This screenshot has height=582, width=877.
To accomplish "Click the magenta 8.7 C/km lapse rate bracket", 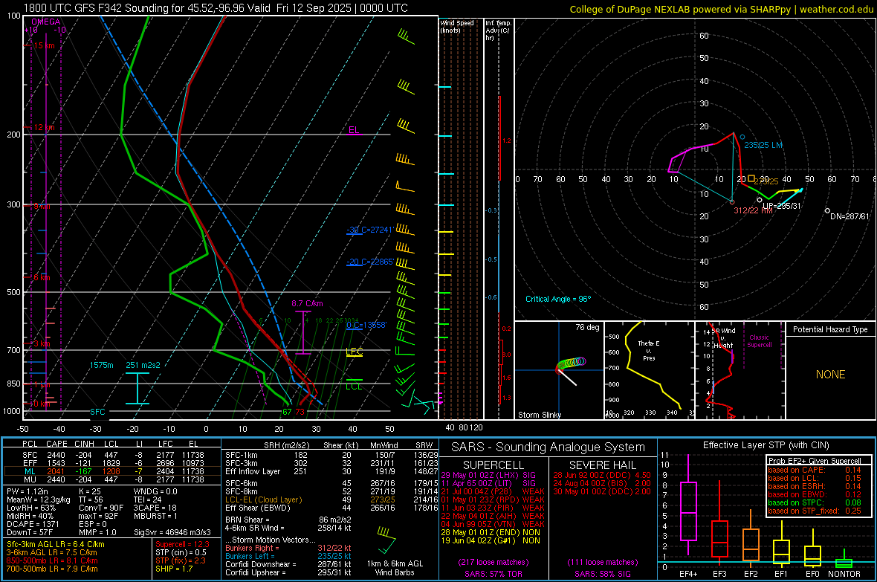I will pos(302,332).
